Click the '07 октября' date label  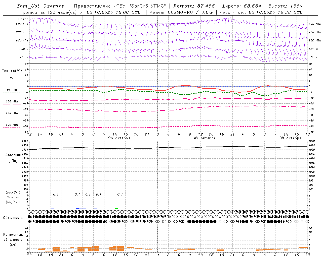point(205,138)
